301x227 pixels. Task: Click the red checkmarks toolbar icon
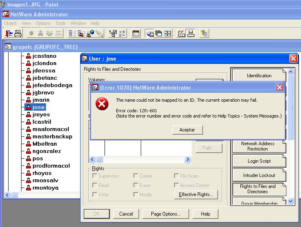[181, 33]
